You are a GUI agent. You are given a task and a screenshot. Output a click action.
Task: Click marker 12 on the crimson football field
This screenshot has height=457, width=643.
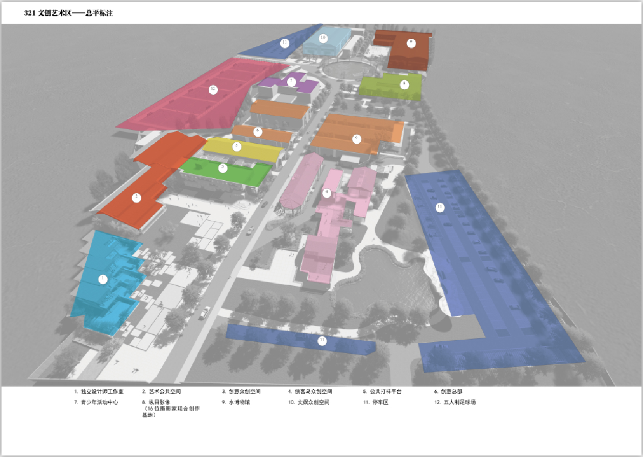click(213, 90)
